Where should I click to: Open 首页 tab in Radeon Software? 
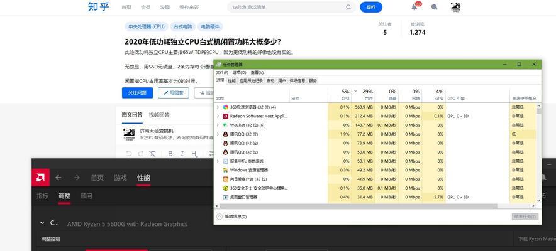click(x=97, y=178)
